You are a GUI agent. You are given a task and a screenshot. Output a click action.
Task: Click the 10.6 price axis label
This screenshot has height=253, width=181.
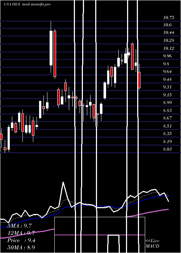(167, 25)
